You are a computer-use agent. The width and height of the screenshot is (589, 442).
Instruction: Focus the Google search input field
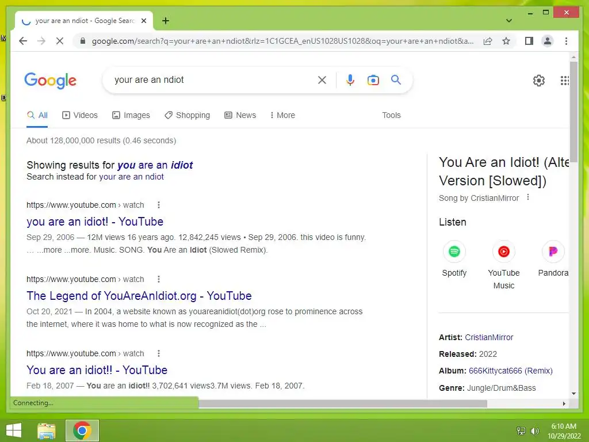(212, 79)
